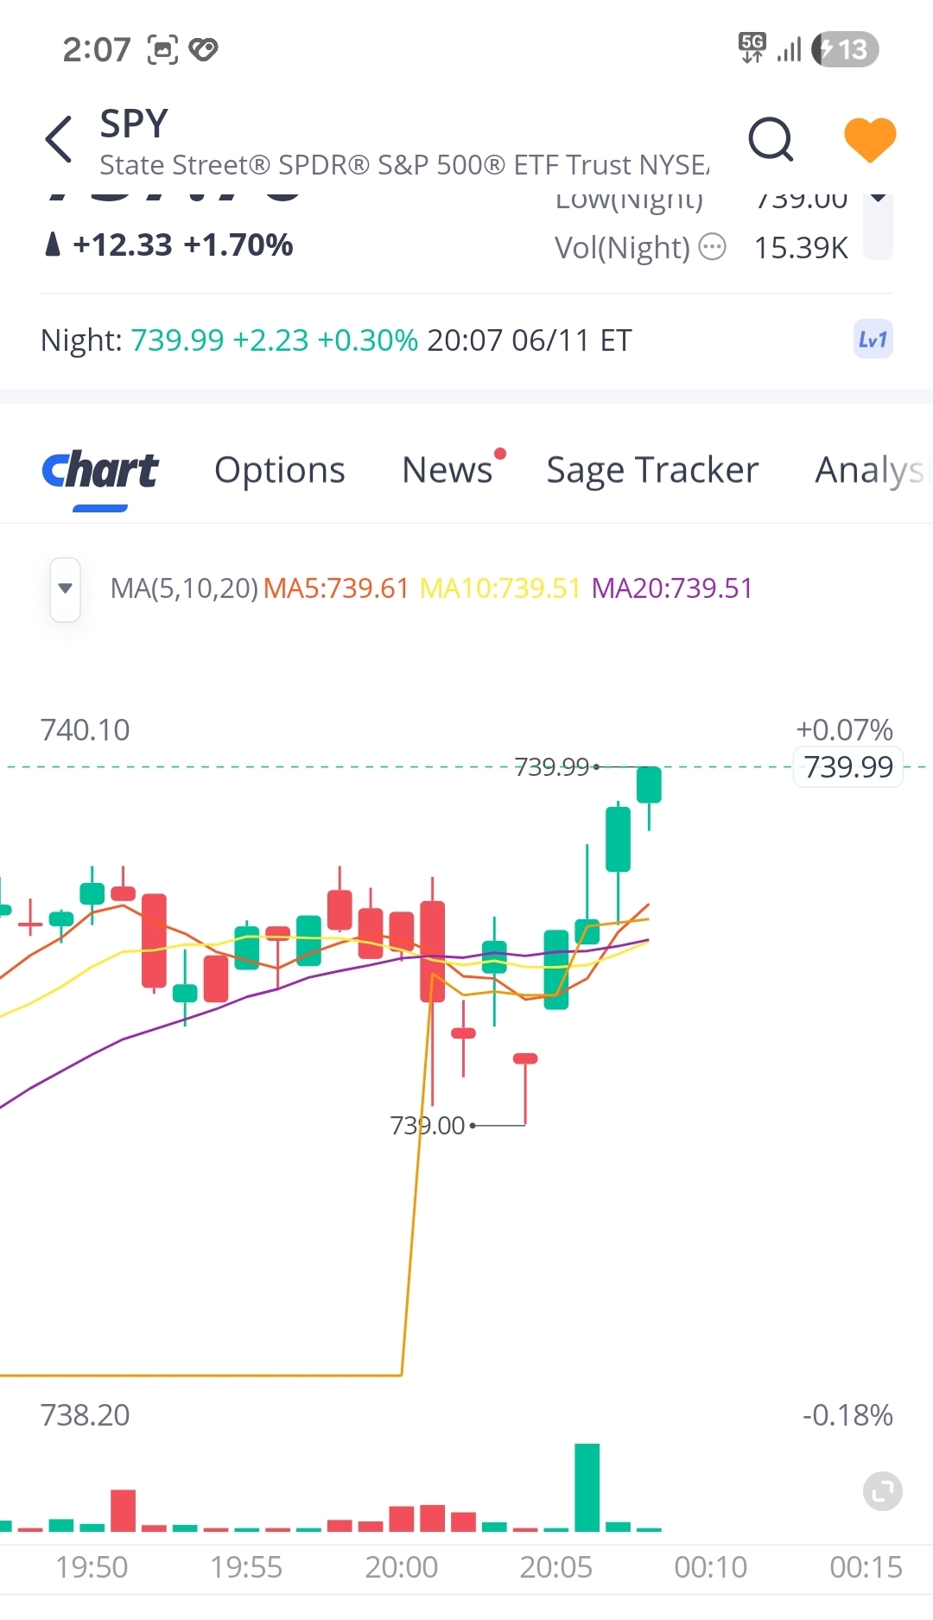Image resolution: width=933 pixels, height=1620 pixels.
Task: Tap the 738.20 price axis label
Action: click(x=85, y=1415)
